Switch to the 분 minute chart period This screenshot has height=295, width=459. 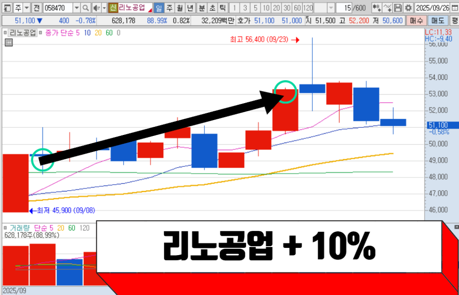pyautogui.click(x=201, y=8)
